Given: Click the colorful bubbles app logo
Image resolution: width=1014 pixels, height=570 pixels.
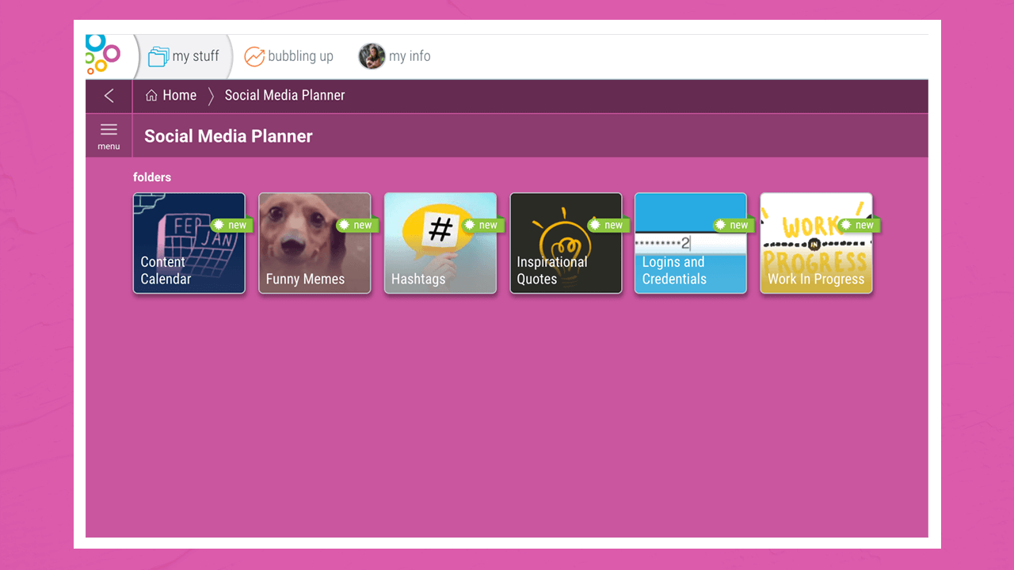Looking at the screenshot, I should pyautogui.click(x=102, y=55).
